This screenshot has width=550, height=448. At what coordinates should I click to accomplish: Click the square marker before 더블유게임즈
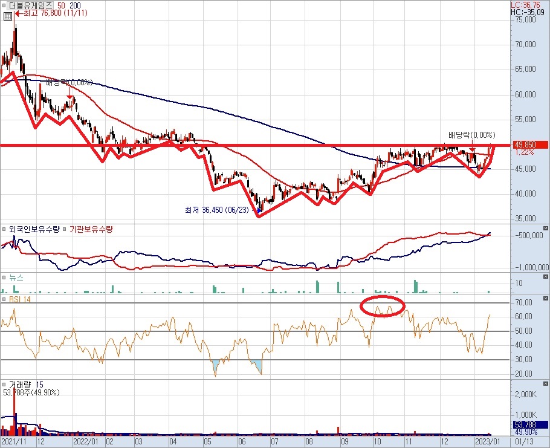pos(4,5)
